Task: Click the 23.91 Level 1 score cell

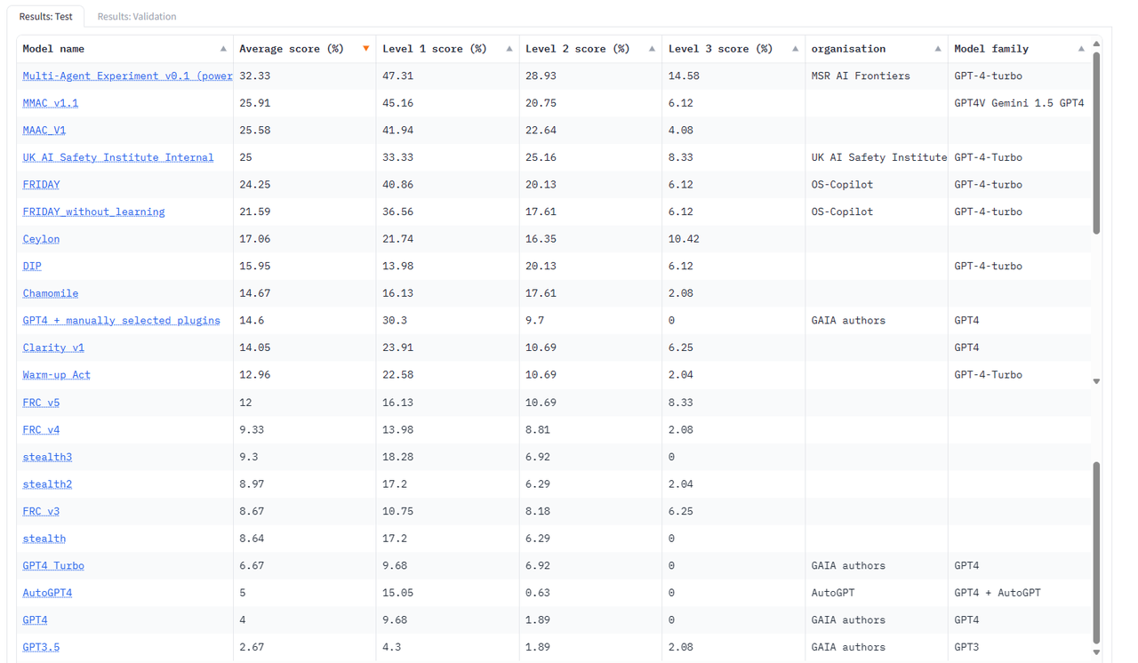Action: [x=447, y=347]
